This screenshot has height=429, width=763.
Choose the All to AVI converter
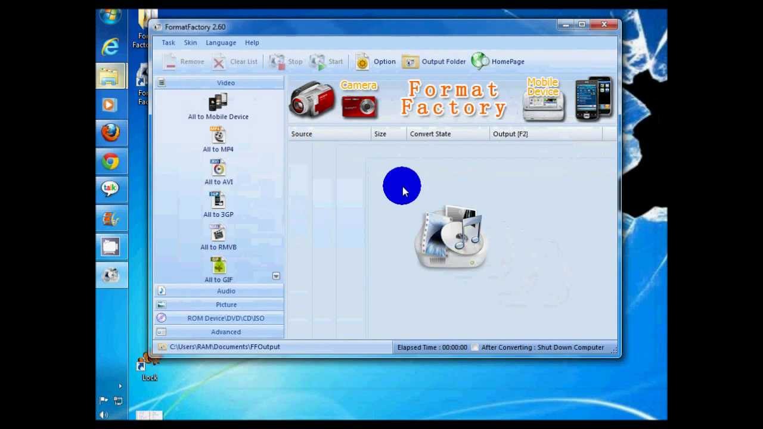point(218,173)
